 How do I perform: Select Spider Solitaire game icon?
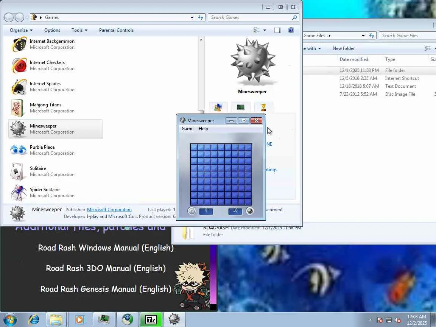click(x=18, y=192)
